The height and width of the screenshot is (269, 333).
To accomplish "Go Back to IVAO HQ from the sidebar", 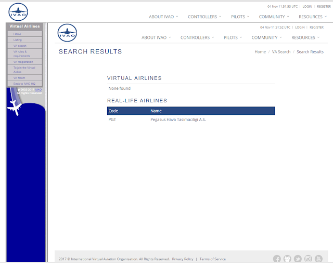I will (24, 84).
